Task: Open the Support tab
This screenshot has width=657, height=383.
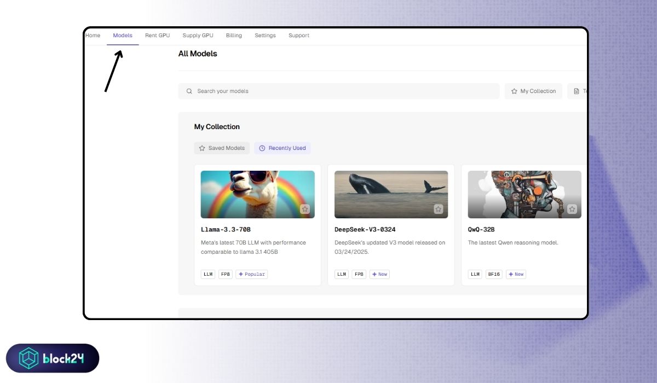Action: (299, 36)
